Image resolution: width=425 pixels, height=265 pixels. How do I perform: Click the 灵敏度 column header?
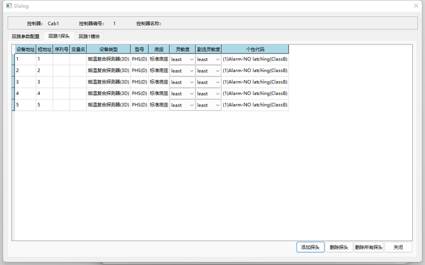(182, 49)
